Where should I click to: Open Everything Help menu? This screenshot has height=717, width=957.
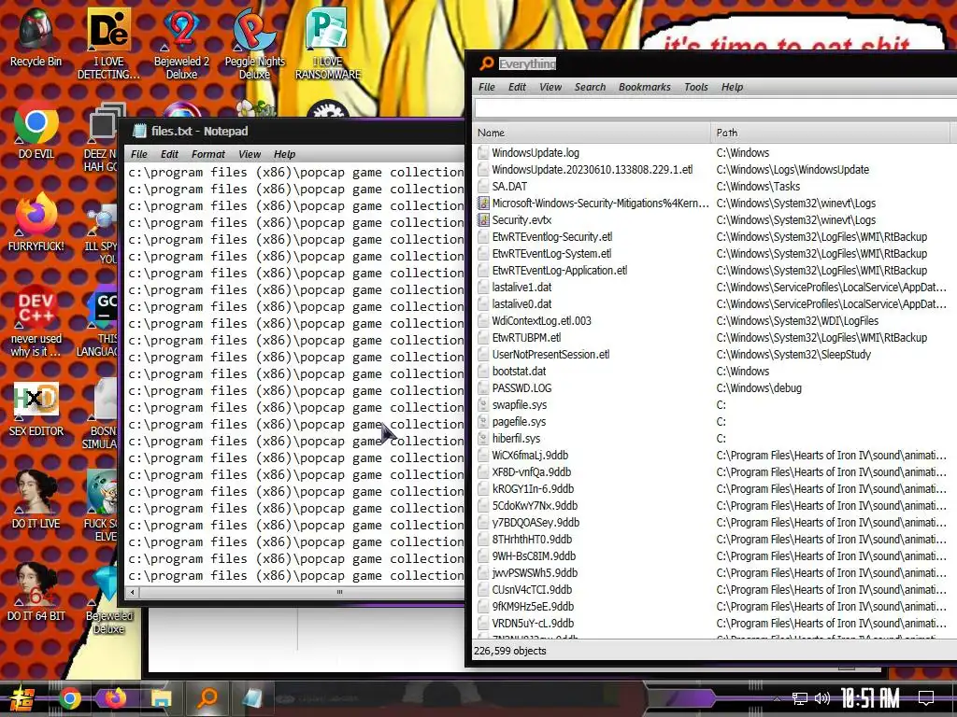pos(733,87)
